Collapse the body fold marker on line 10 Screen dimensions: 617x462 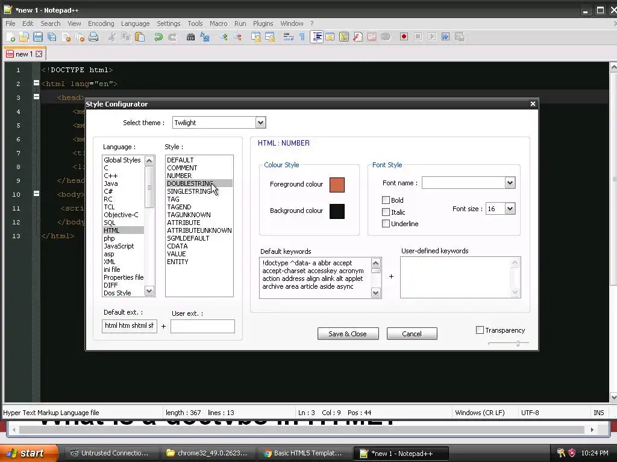(36, 194)
